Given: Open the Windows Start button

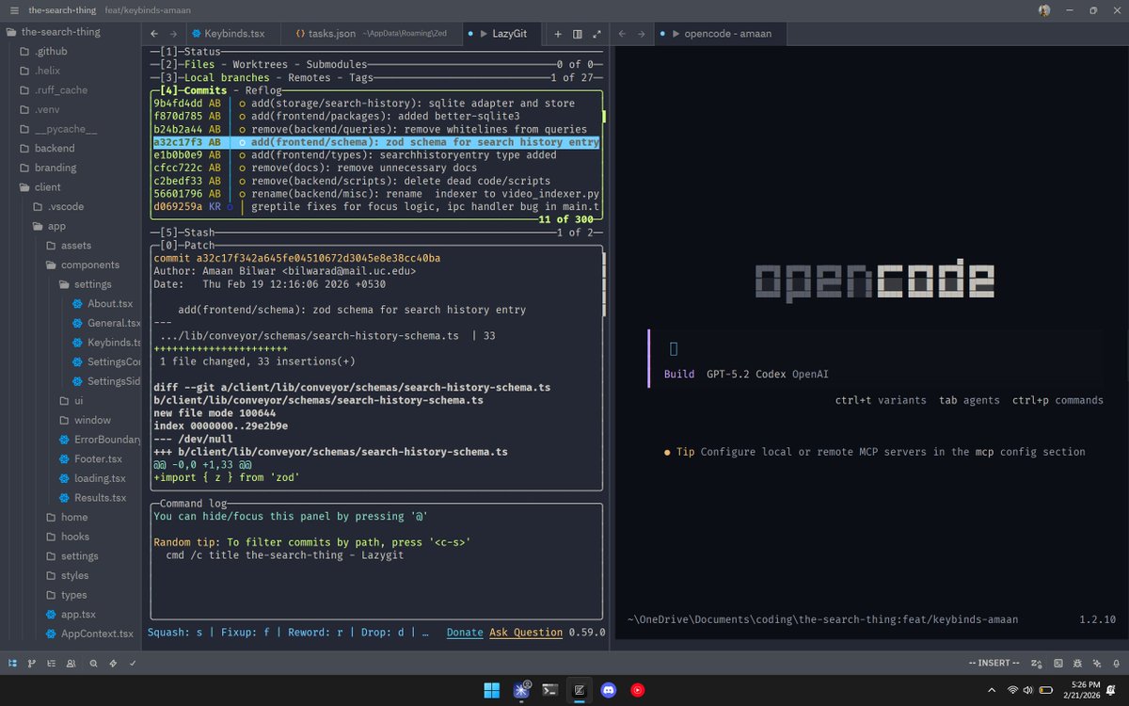Looking at the screenshot, I should point(491,690).
